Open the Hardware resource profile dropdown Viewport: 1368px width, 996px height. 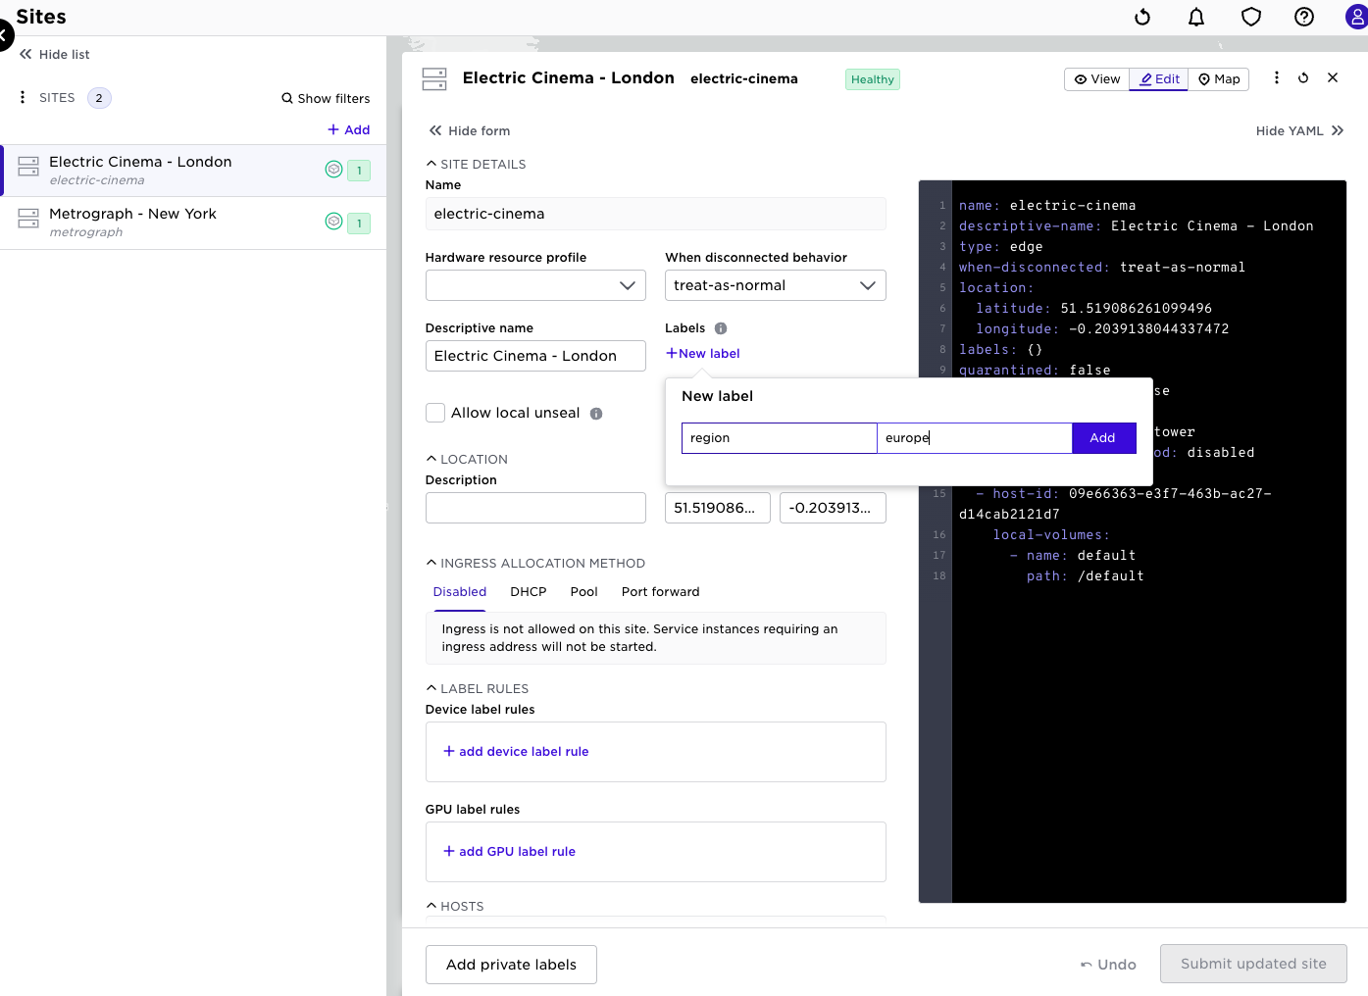tap(535, 285)
